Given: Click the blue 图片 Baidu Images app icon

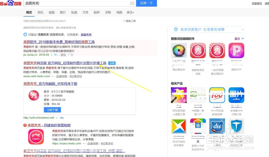Looking at the screenshot, I should click(x=236, y=95).
